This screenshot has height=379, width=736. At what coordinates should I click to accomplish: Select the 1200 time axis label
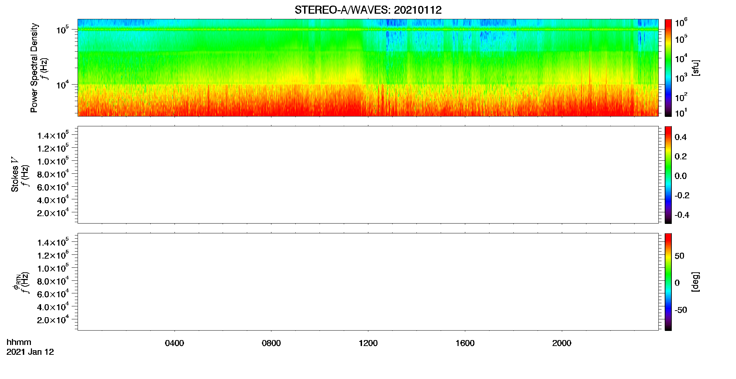tap(368, 343)
